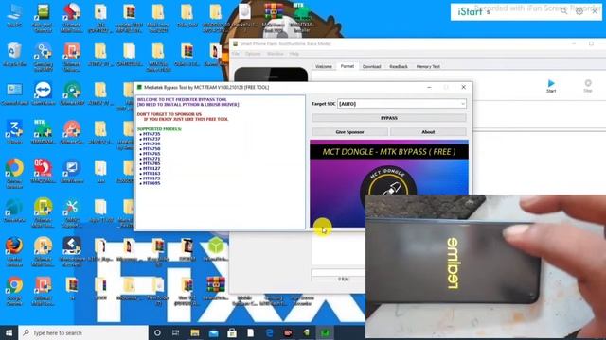Open the Help menu in Flash Tool
This screenshot has height=340, width=606.
coord(294,54)
